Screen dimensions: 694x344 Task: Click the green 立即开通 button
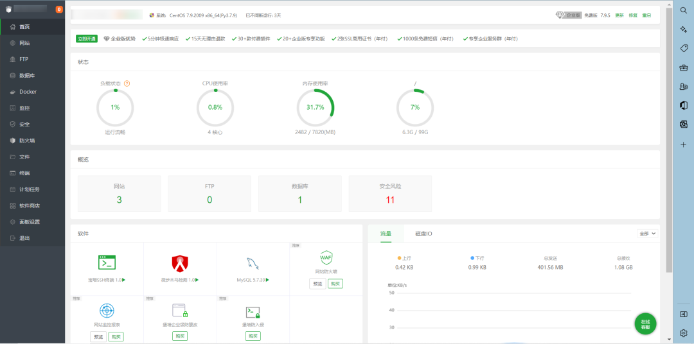87,39
